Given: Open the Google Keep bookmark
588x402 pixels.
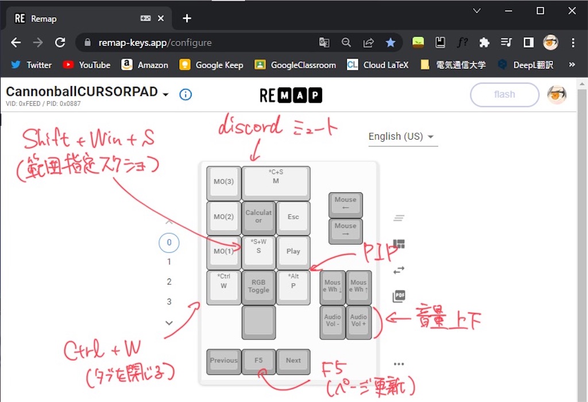Looking at the screenshot, I should [211, 65].
